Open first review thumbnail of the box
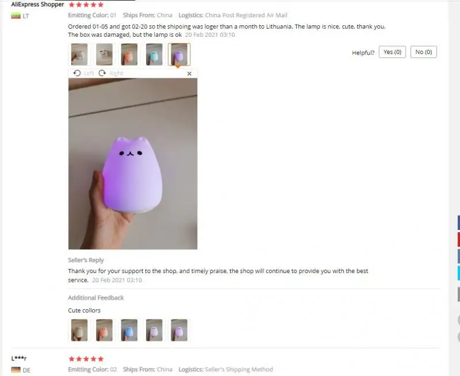 tap(79, 55)
